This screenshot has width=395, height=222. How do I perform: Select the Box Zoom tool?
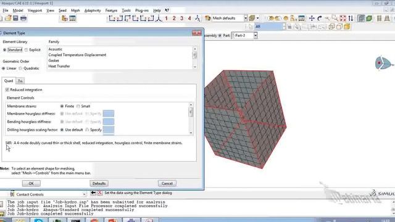[335, 18]
